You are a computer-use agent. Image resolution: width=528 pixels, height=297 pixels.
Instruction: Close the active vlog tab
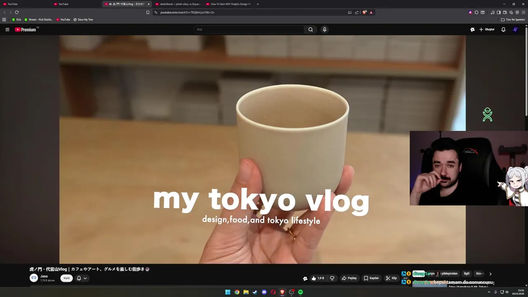[148, 4]
